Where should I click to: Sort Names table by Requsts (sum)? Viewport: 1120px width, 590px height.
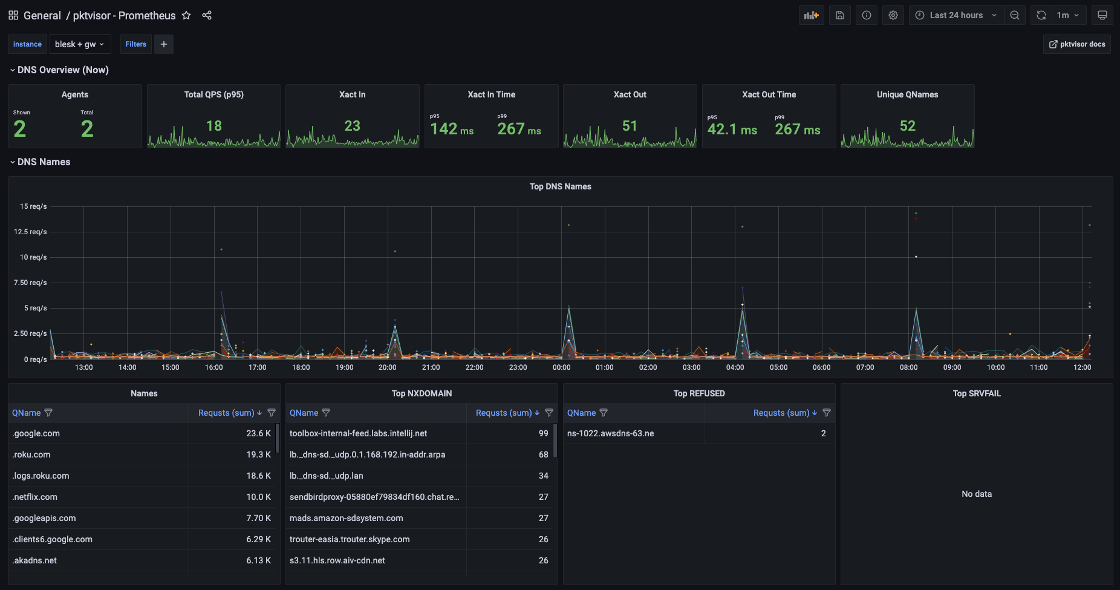tap(230, 413)
